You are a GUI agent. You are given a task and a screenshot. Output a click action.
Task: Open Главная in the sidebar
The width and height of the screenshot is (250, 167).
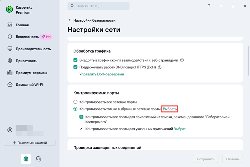[x=22, y=25]
